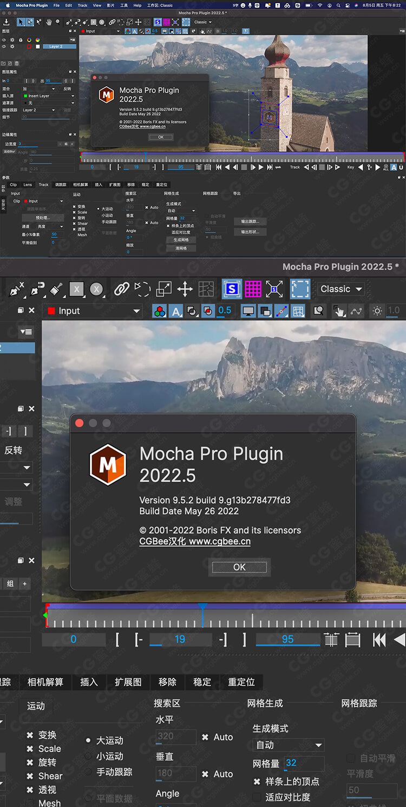
Task: Click 反转 button in enlarged left panel
Action: click(x=14, y=450)
